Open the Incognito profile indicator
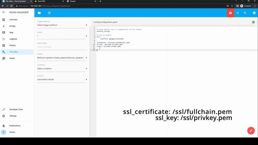Image resolution: width=258 pixels, height=145 pixels. (x=246, y=6)
